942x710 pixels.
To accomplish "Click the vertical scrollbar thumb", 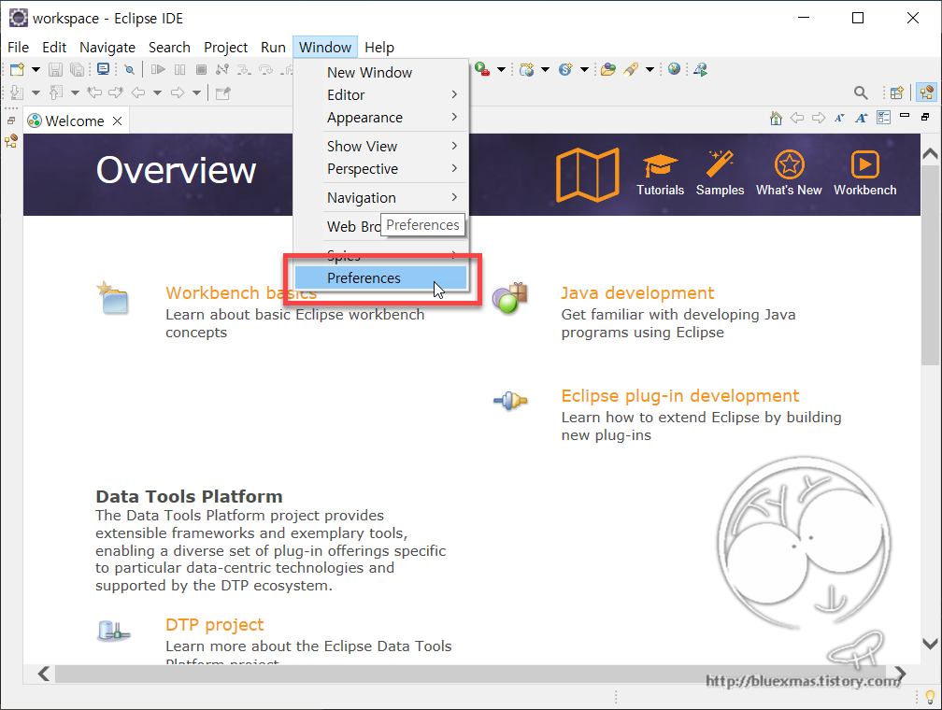I will 929,265.
